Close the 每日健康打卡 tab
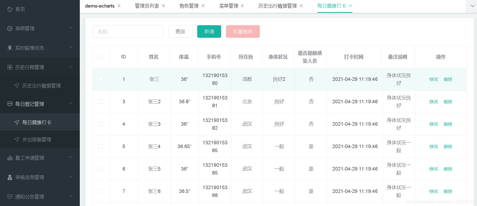477x206 pixels. click(350, 6)
